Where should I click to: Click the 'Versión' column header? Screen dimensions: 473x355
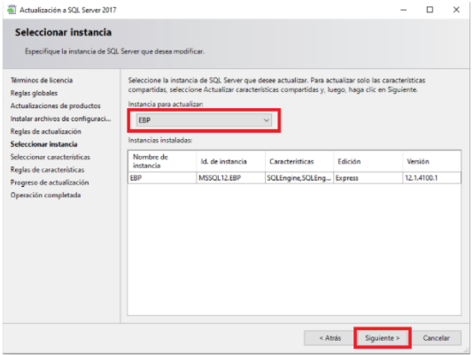[431, 161]
